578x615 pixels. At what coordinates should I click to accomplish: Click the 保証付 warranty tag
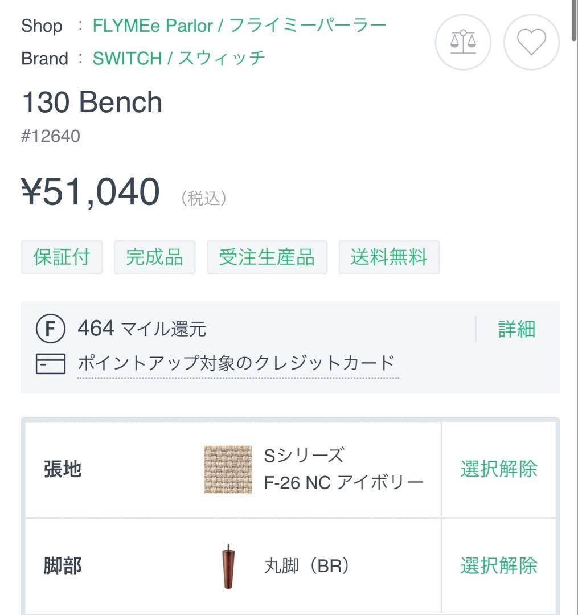click(x=61, y=257)
